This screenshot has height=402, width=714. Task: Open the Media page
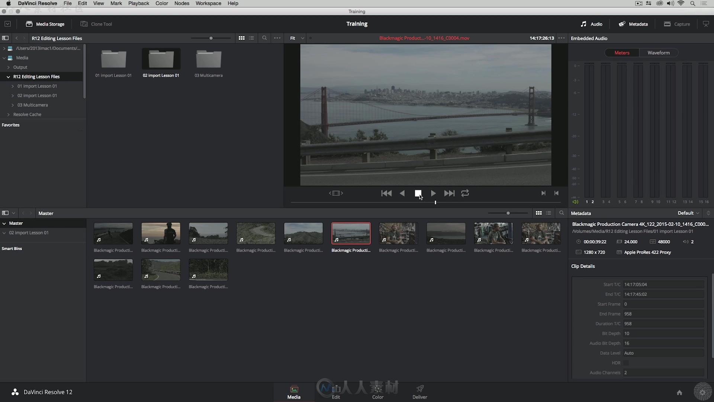tap(294, 392)
